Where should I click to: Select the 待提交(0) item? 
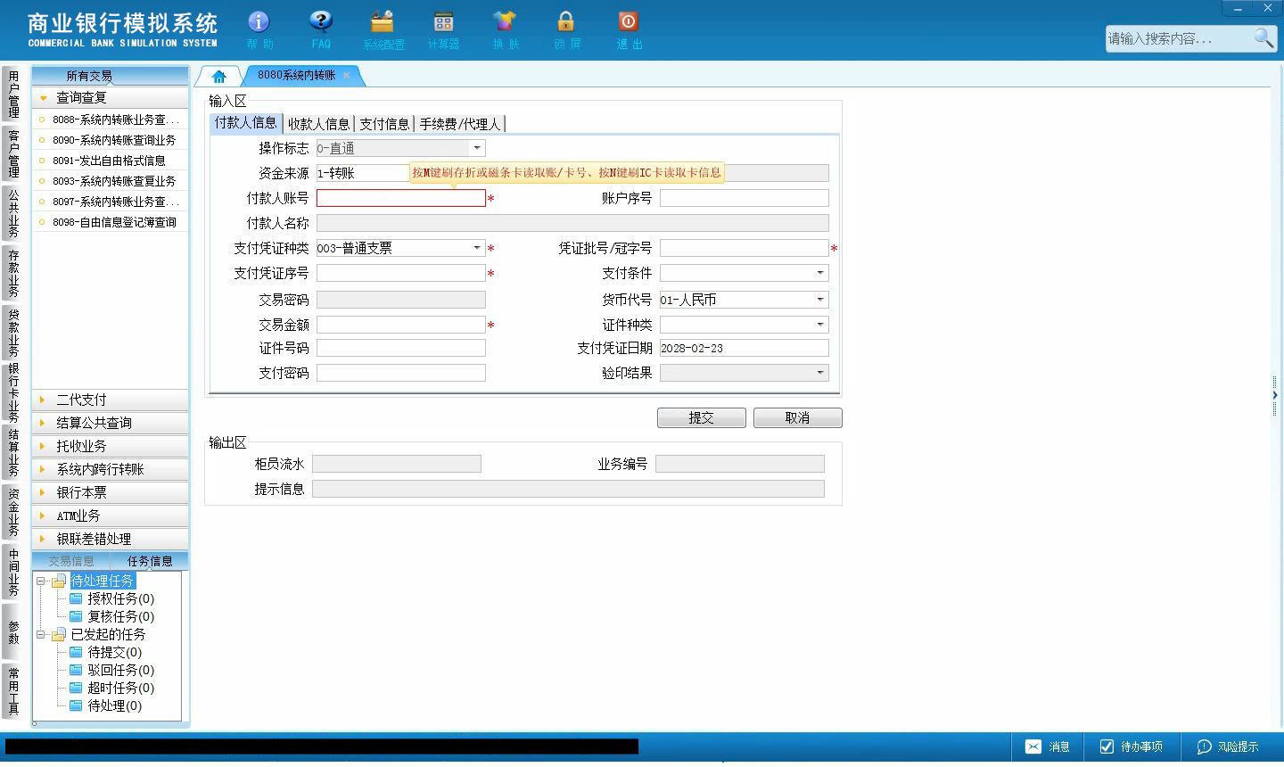point(114,652)
